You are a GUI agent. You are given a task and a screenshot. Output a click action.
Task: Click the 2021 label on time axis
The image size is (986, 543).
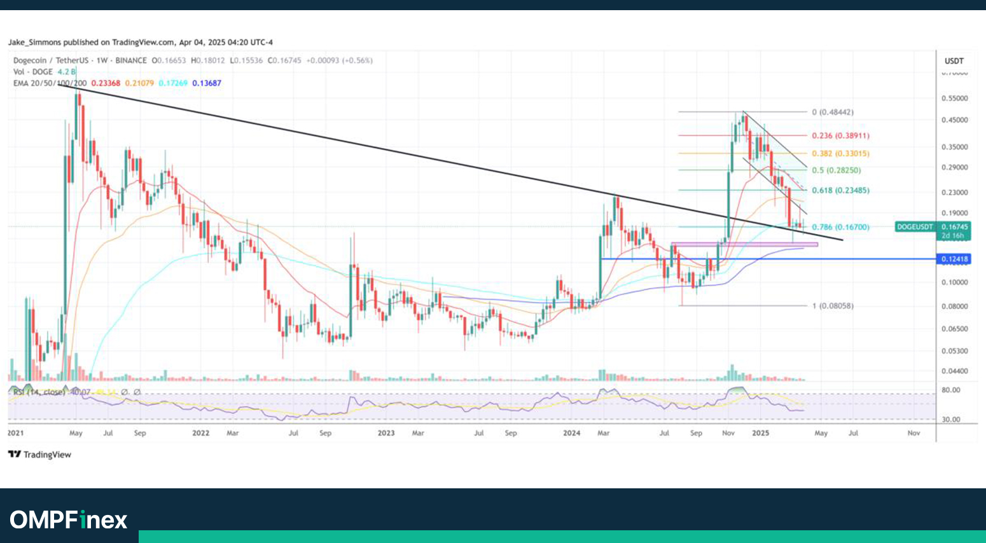click(16, 433)
